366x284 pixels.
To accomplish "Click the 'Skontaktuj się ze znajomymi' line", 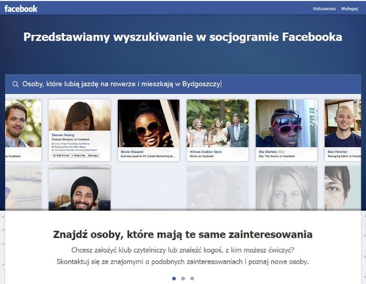I will (183, 262).
